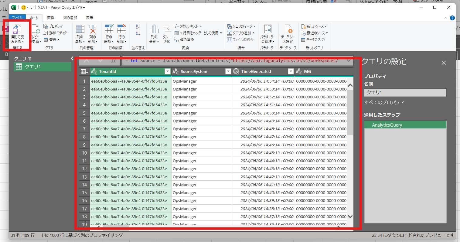Click the Split Column (列の分割) icon
The height and width of the screenshot is (242, 460).
tap(154, 29)
